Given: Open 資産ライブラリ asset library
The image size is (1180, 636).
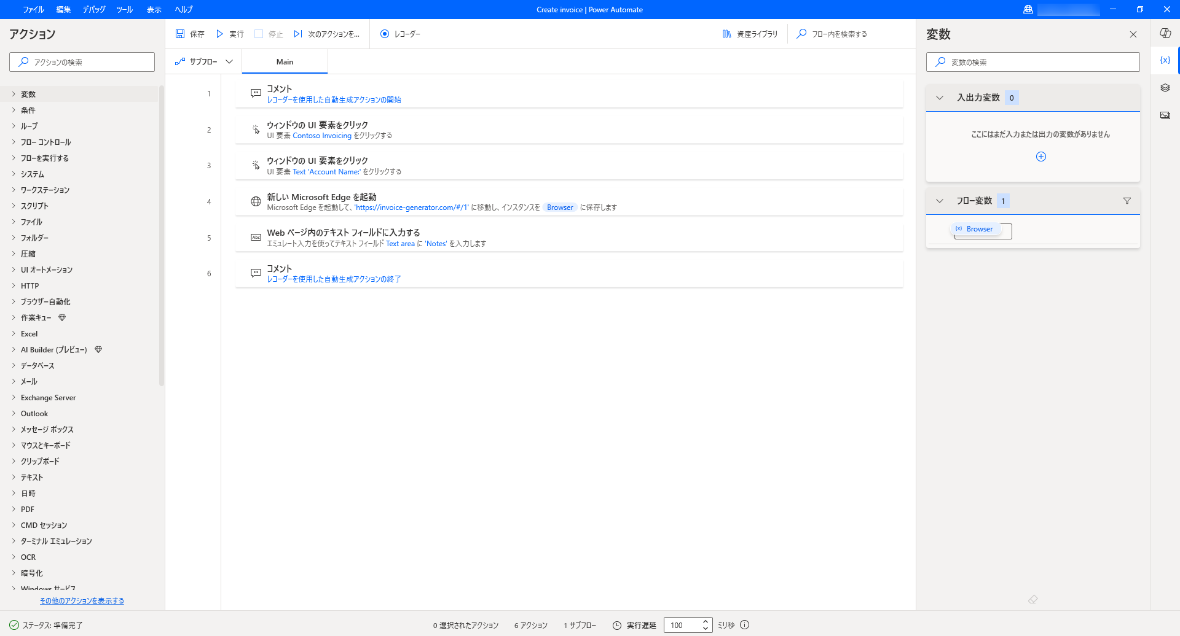Looking at the screenshot, I should [750, 34].
